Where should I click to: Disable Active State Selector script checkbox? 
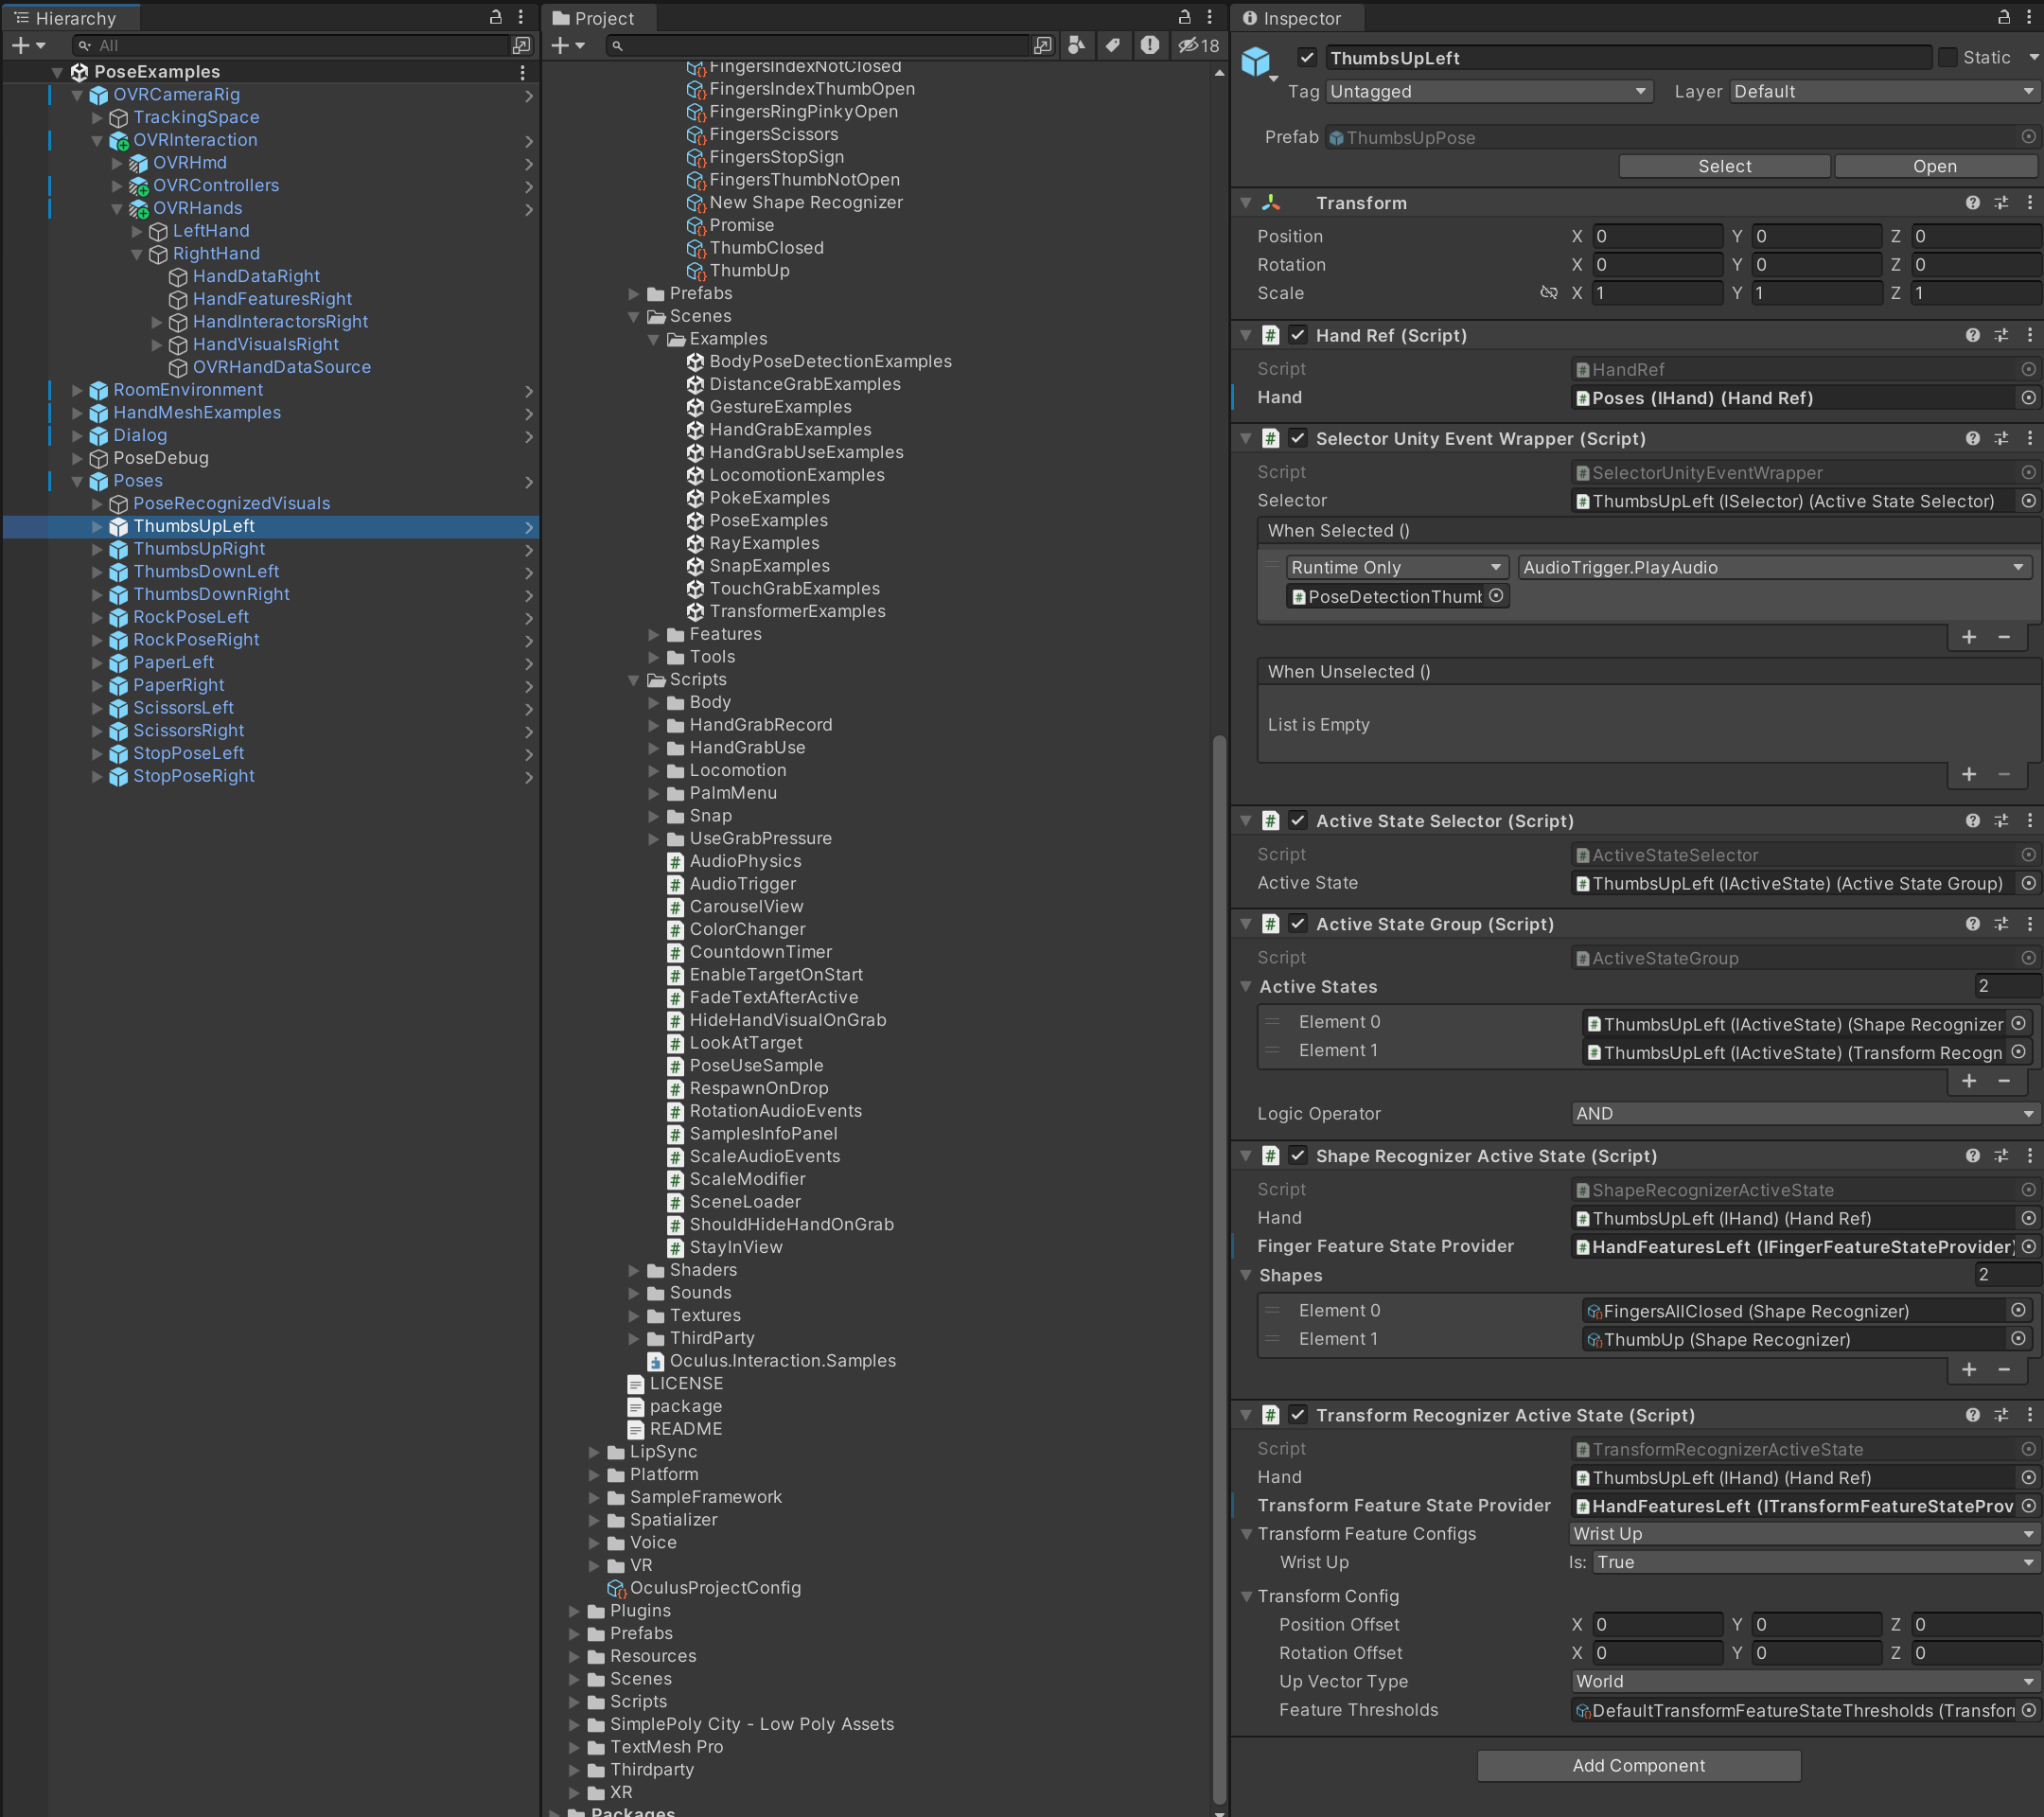point(1297,821)
